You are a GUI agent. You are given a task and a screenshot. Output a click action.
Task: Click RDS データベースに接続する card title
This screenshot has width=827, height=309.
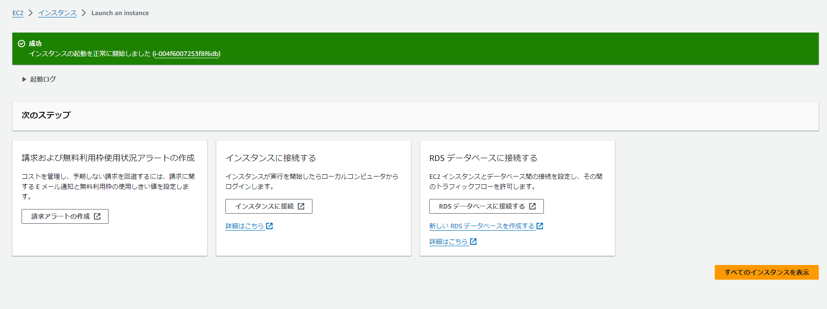click(x=483, y=158)
